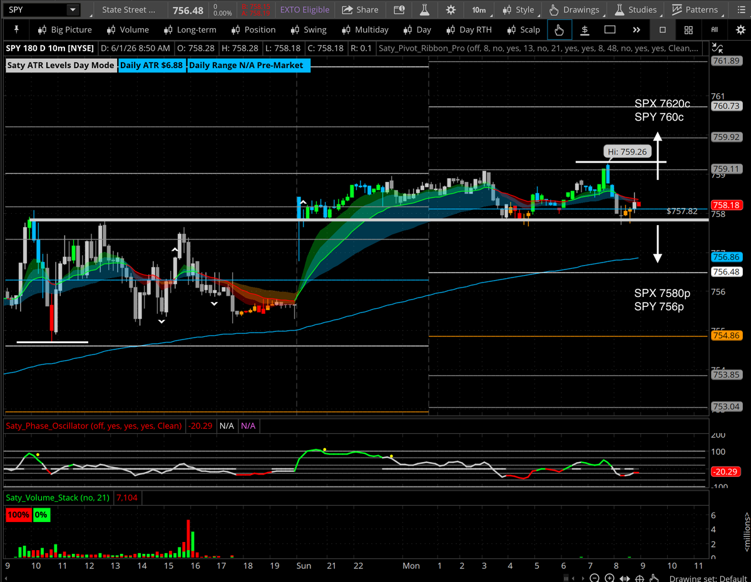Viewport: 751px width, 582px height.
Task: Click the pan hand icon at bottom
Action: [x=654, y=578]
